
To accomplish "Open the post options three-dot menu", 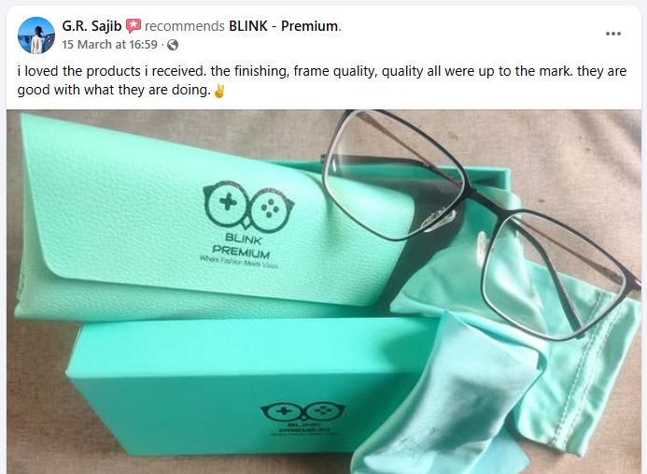I will [612, 34].
